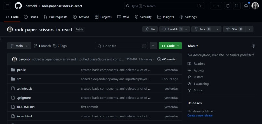Expand the Star lists arrow
Screen dimensions: 262x124
tap(249, 29)
